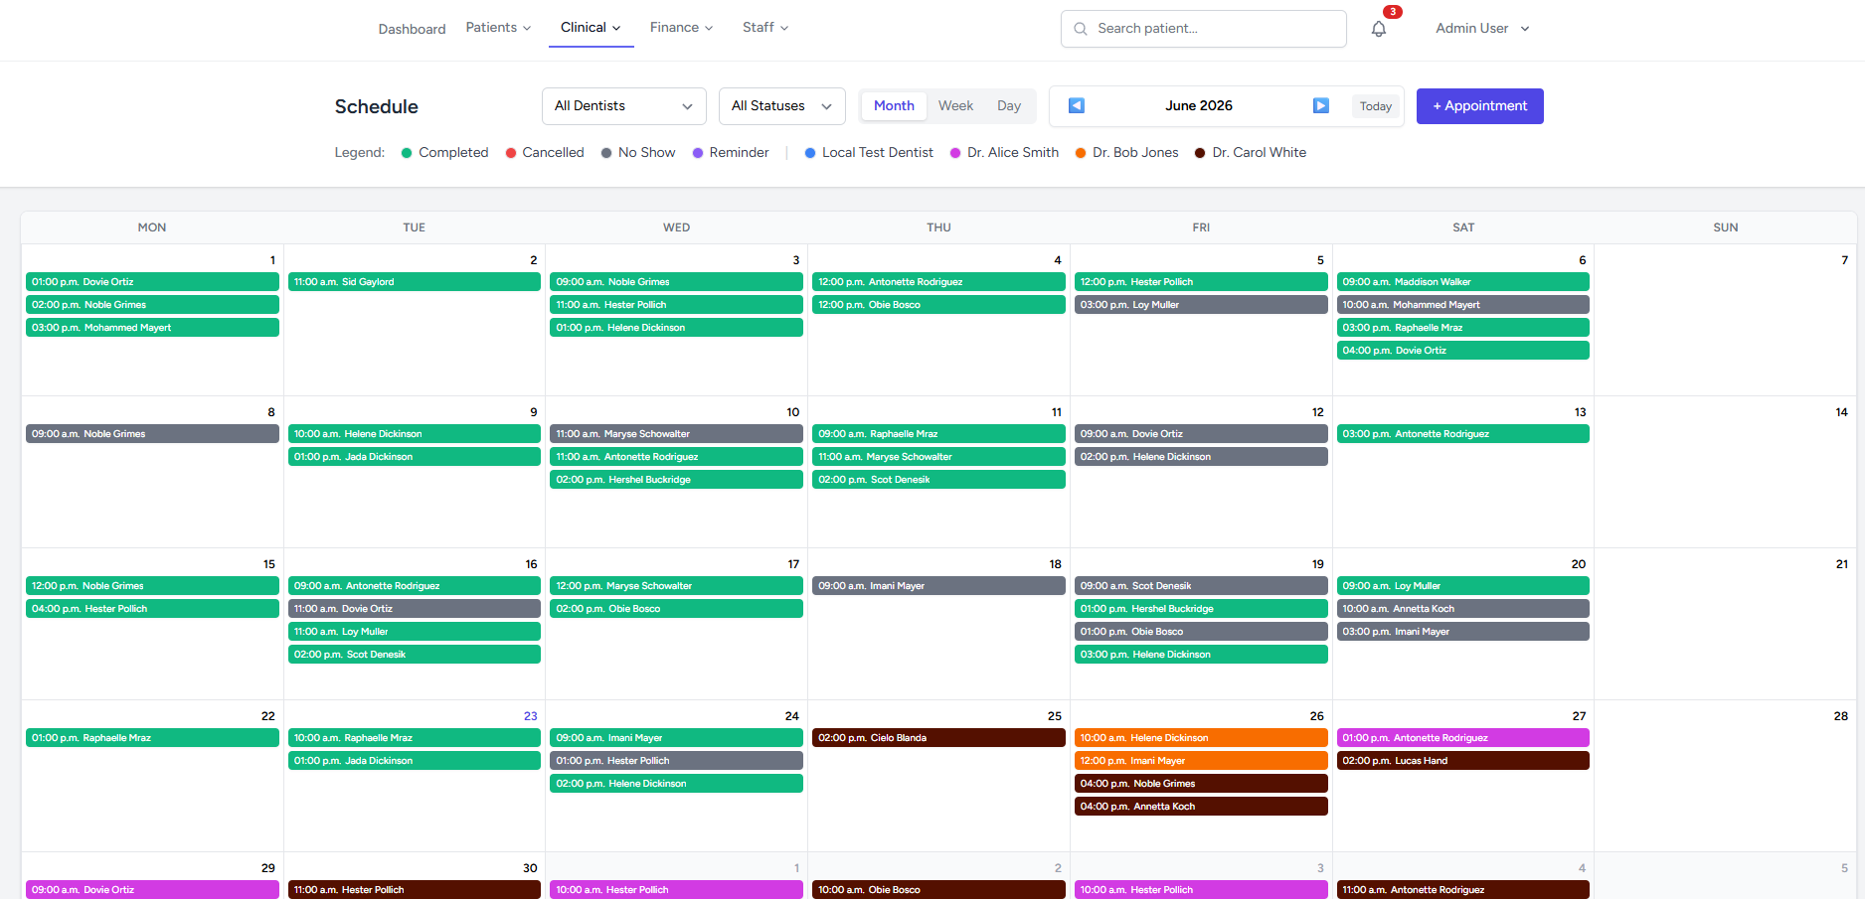
Task: Open 09:00 a.m. Dovie Ortiz appointment on June 29
Action: 152,890
